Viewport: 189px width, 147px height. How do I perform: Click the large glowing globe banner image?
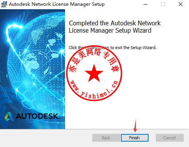(x=32, y=69)
